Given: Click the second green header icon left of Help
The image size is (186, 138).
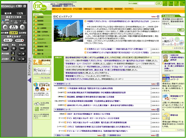Looking at the screenshot, I should tap(171, 3).
